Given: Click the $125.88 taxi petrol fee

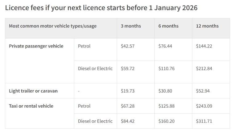Looking at the screenshot, I should point(166,106).
